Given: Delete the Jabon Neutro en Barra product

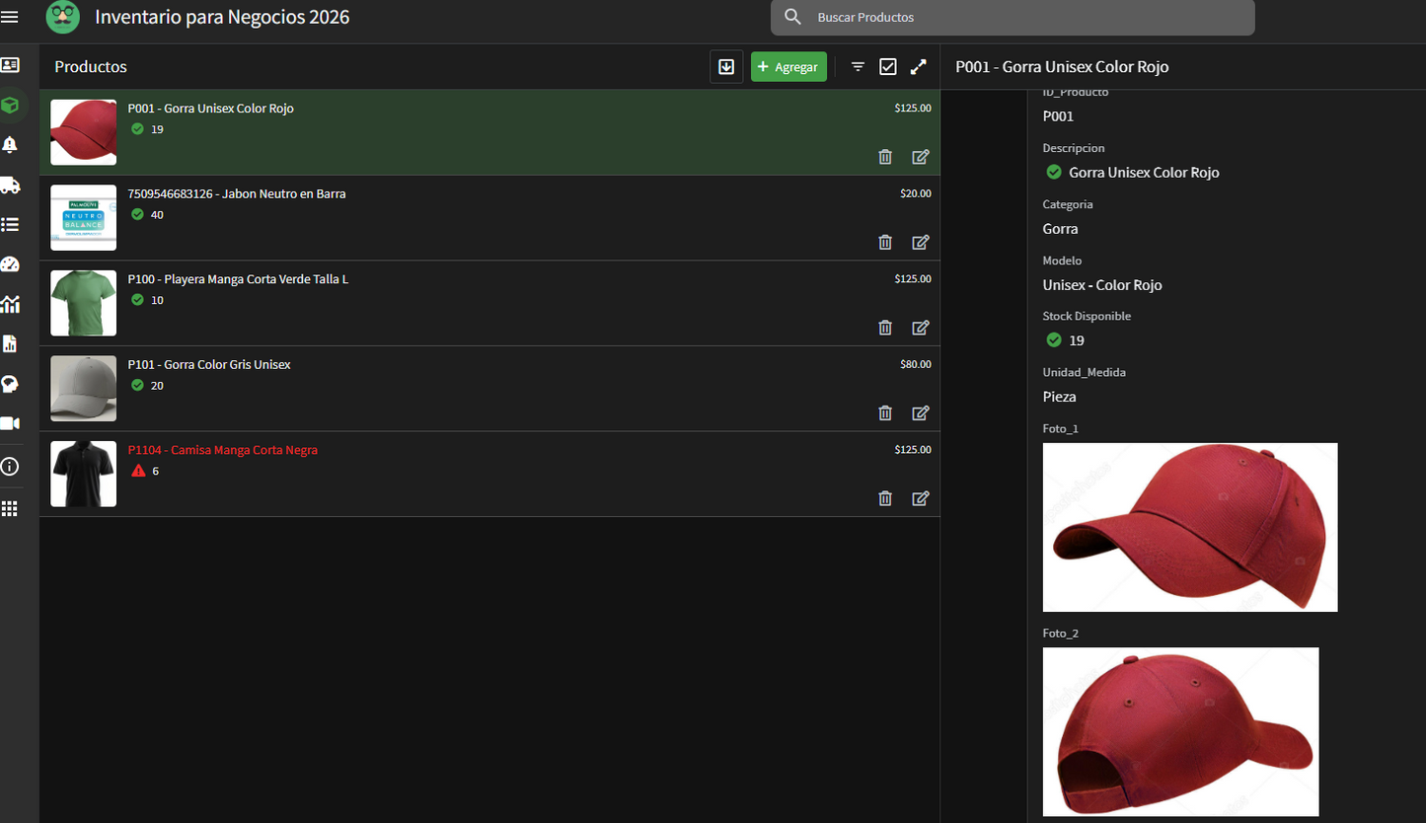Looking at the screenshot, I should (x=885, y=242).
